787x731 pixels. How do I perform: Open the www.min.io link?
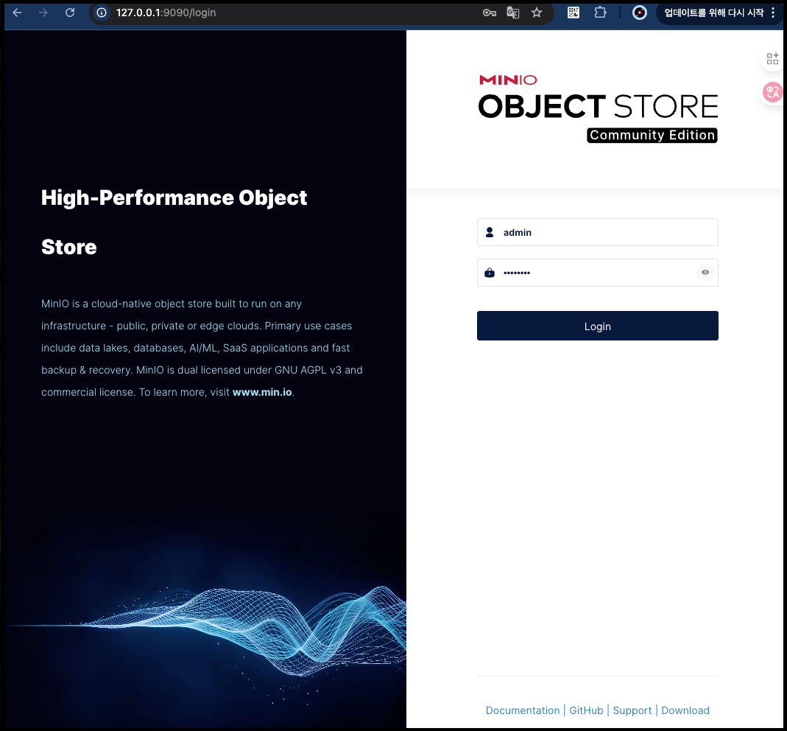pos(262,392)
